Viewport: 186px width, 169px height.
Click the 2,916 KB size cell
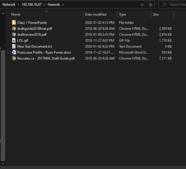pyautogui.click(x=165, y=35)
